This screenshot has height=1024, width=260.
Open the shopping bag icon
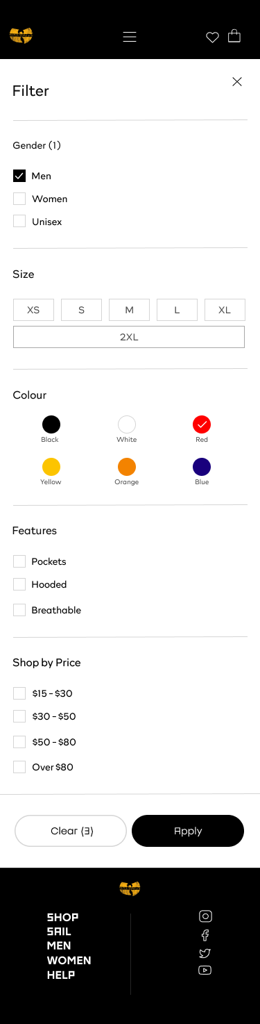pyautogui.click(x=234, y=35)
